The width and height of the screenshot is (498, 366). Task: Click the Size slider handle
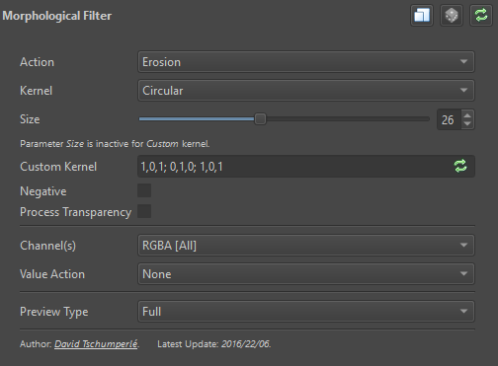[260, 119]
